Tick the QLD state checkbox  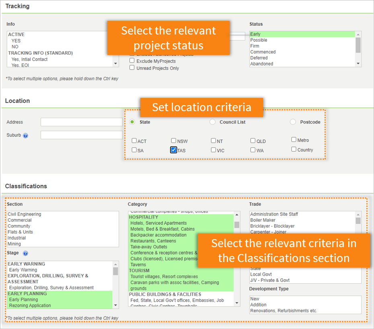pyautogui.click(x=253, y=140)
